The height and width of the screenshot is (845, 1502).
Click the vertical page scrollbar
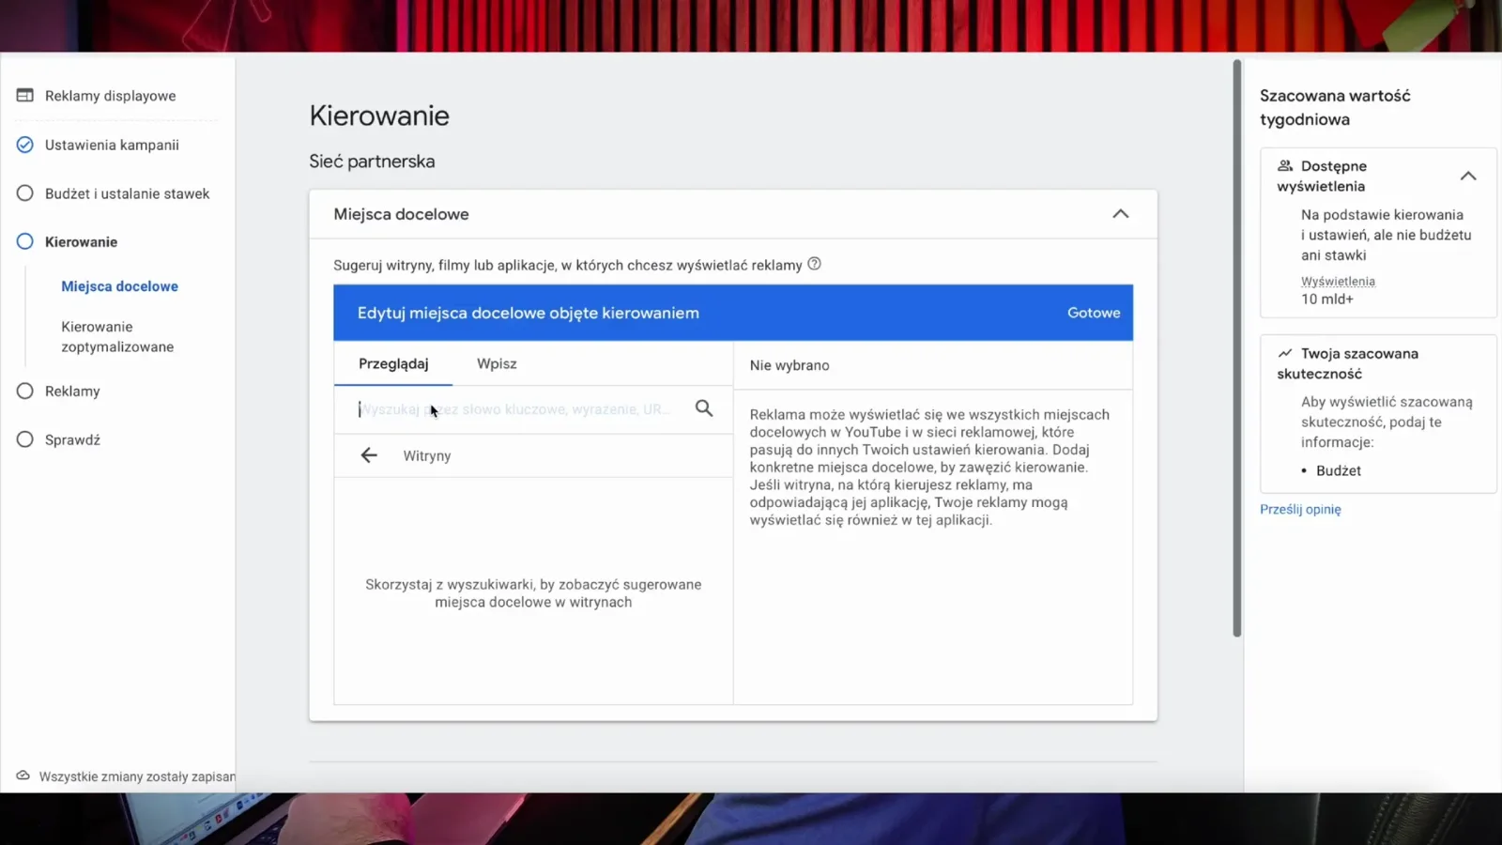click(x=1236, y=347)
